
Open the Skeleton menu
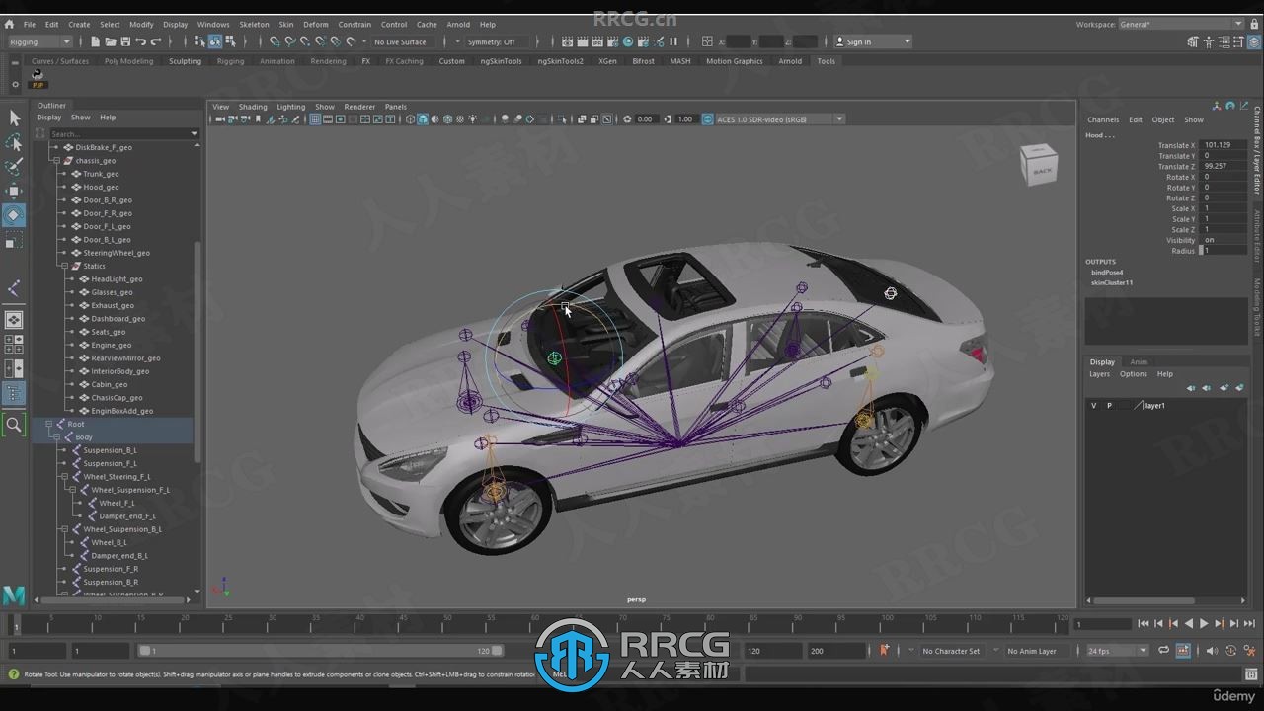coord(254,24)
